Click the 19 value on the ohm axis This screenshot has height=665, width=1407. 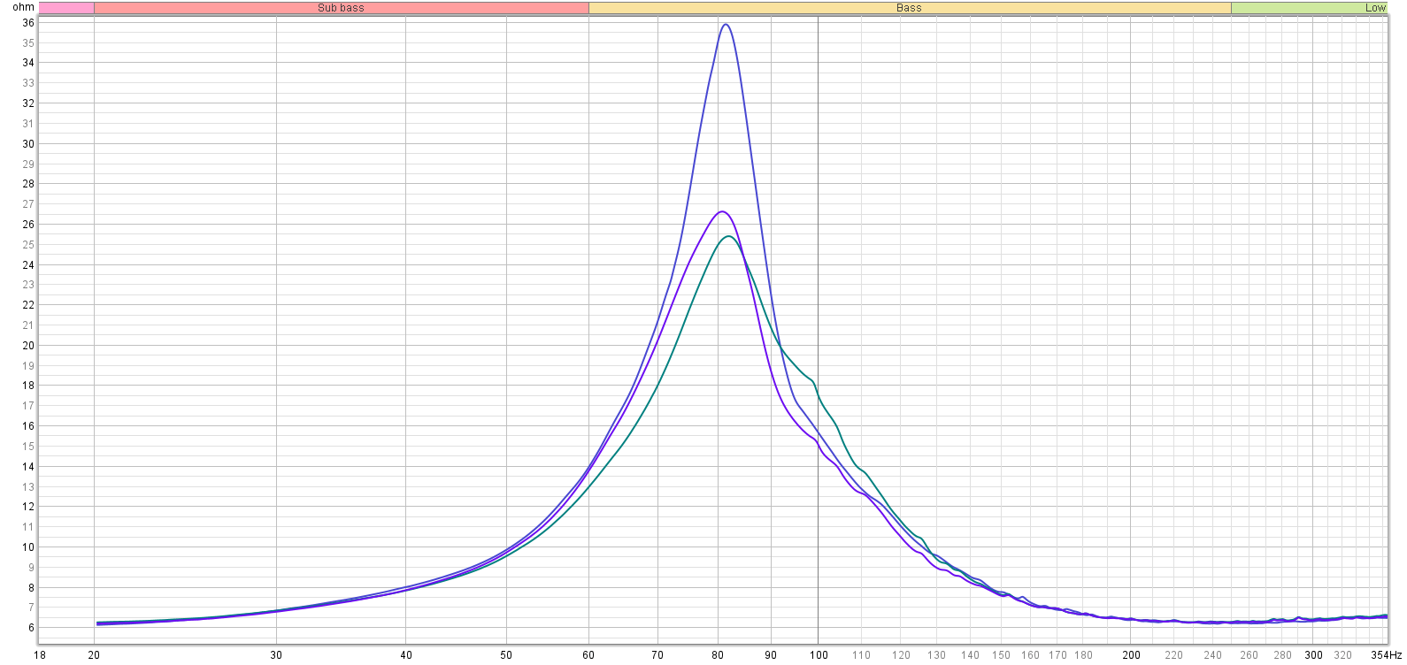click(x=28, y=366)
